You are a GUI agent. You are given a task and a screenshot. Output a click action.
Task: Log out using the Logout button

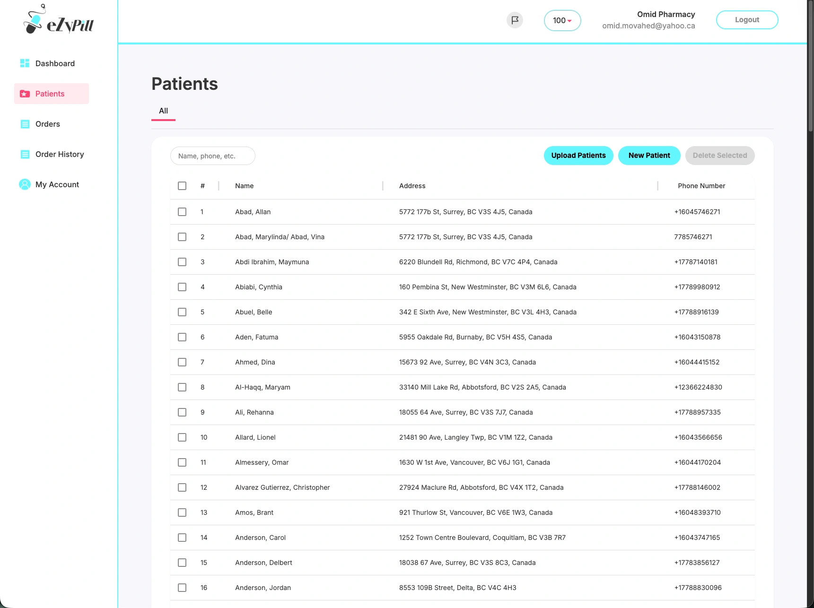tap(747, 20)
